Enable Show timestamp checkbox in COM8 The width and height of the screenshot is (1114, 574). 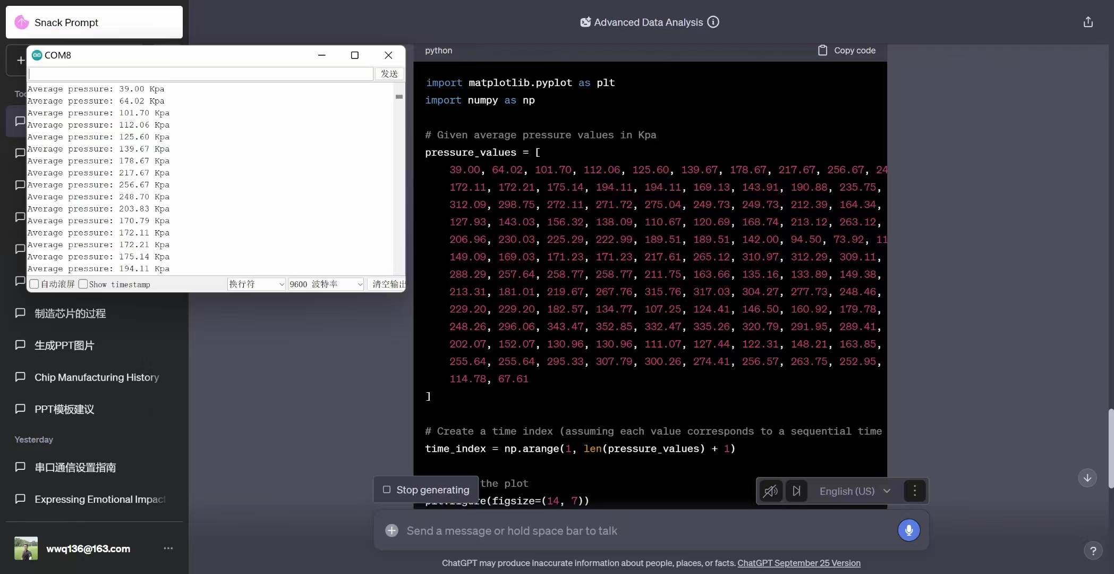(x=83, y=284)
